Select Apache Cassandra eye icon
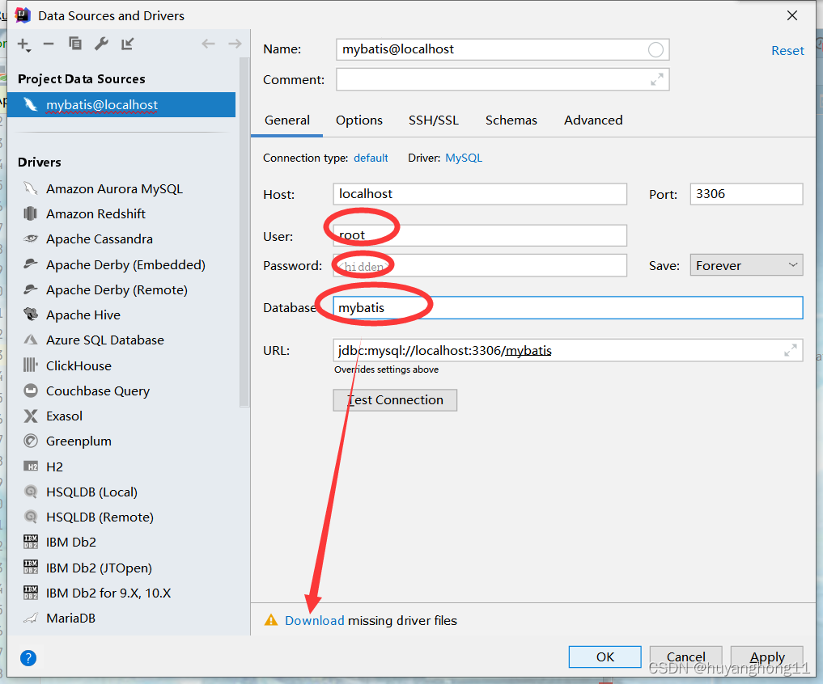 (x=31, y=239)
